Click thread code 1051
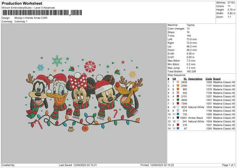Image resolution: width=237 pixels, height=168 pixels. pyautogui.click(x=209, y=100)
